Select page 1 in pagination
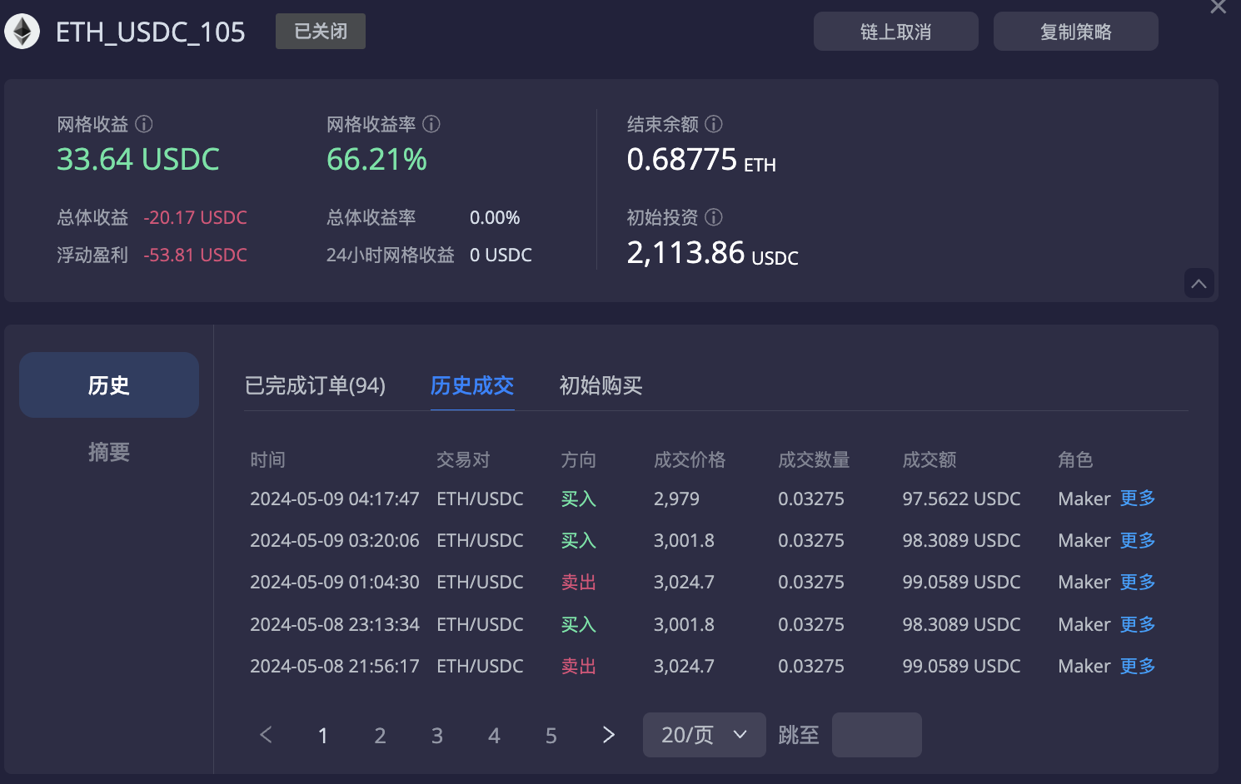Viewport: 1241px width, 784px height. coord(323,735)
